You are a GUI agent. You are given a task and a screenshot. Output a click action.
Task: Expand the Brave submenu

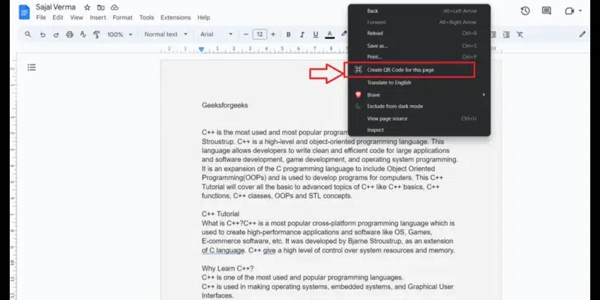[419, 95]
